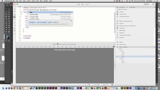Switch to the CC Libraries tab
160x90 pixels.
[122, 7]
